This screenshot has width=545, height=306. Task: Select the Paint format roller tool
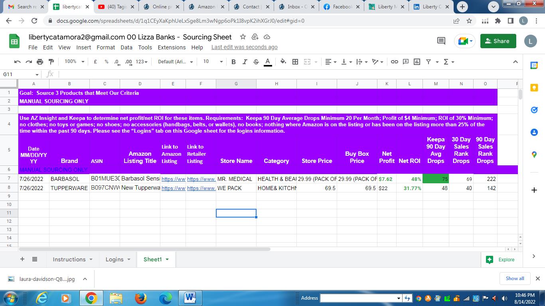click(x=51, y=62)
